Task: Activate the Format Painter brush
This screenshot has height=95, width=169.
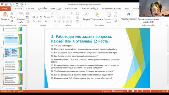Action: pyautogui.click(x=12, y=21)
